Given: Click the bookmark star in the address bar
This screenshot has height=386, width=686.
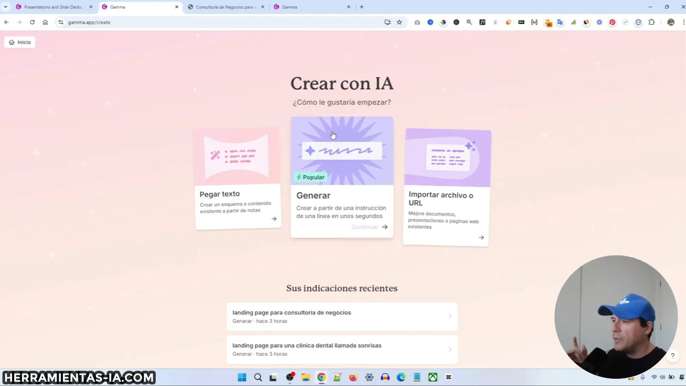Looking at the screenshot, I should pos(399,22).
